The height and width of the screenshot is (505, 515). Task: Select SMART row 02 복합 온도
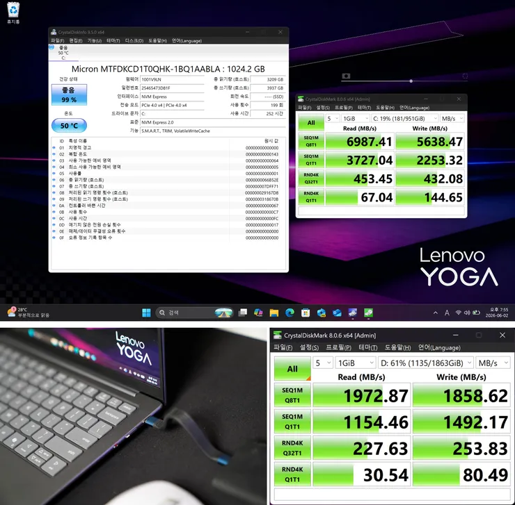pos(166,154)
